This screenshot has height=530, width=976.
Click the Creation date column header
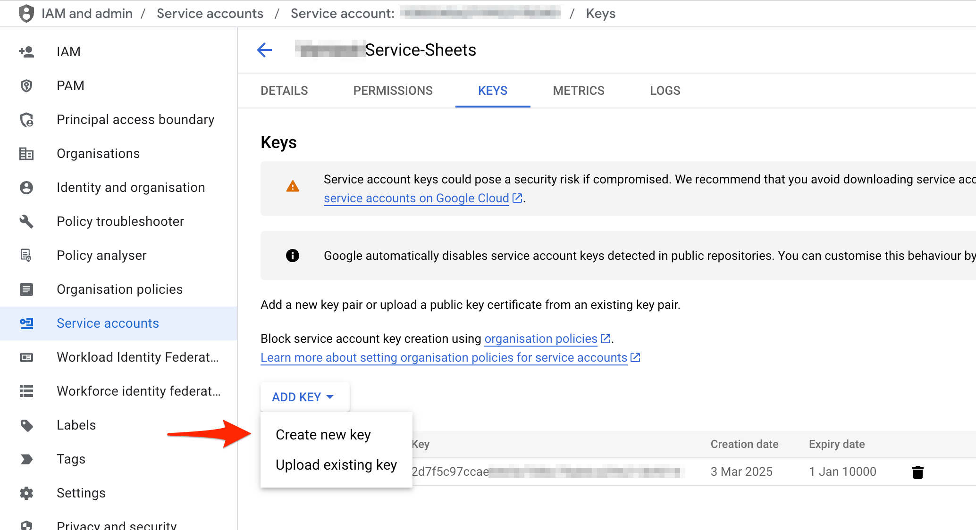coord(744,444)
